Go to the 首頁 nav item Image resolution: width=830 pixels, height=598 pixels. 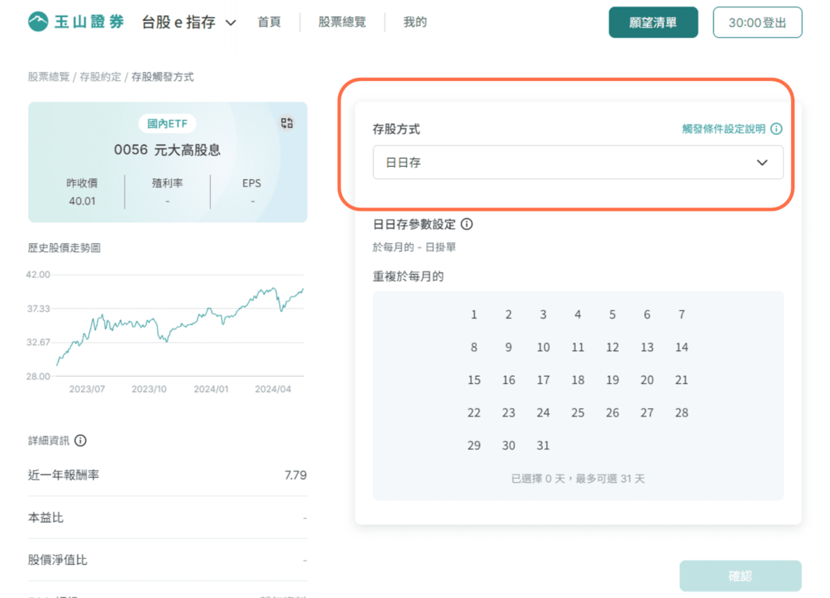tap(269, 22)
